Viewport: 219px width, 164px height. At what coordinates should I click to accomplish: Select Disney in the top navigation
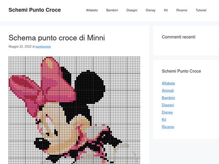pyautogui.click(x=151, y=10)
